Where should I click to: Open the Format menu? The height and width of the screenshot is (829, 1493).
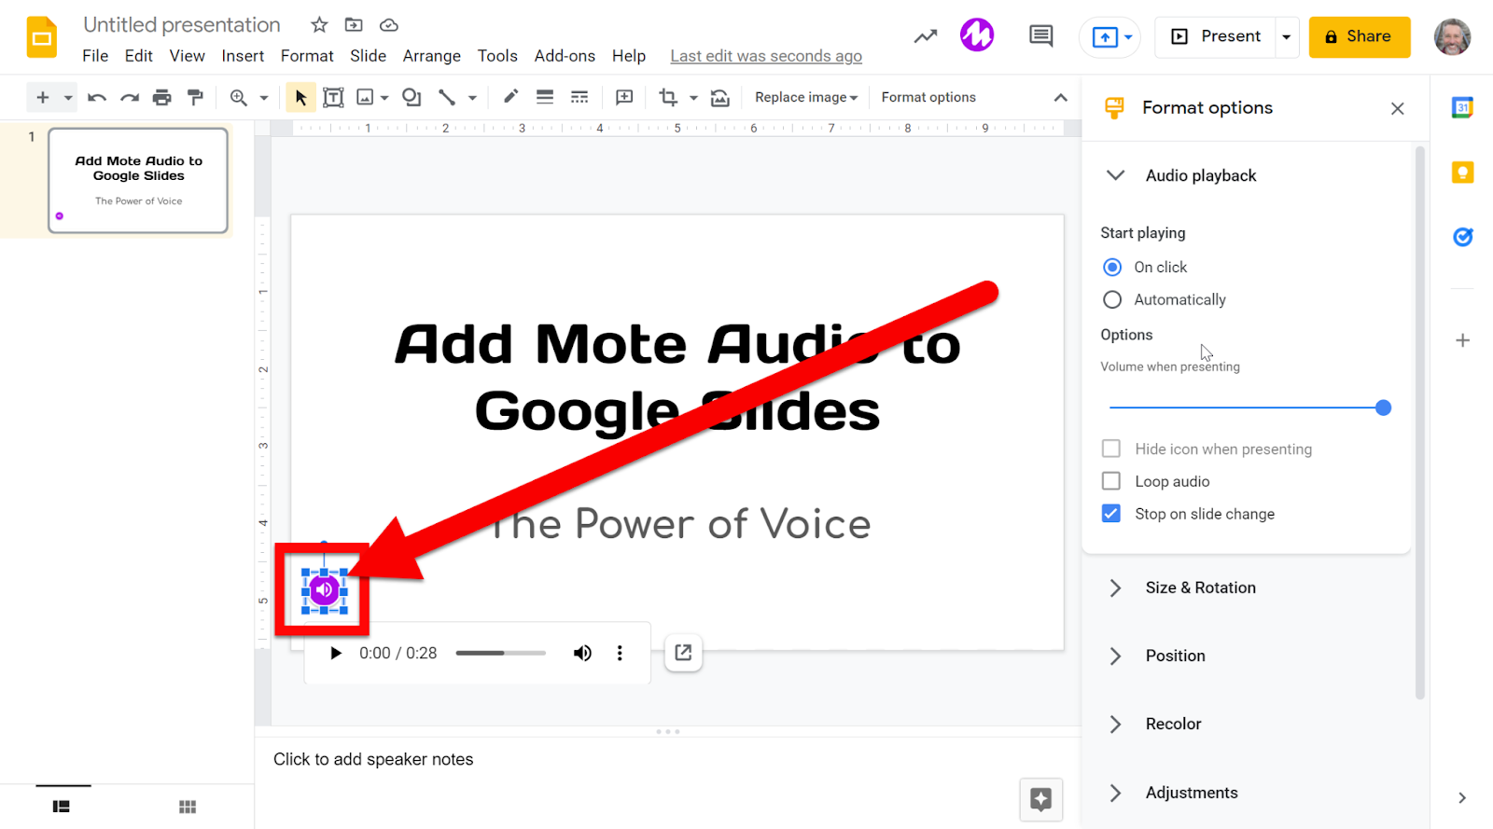pos(307,56)
